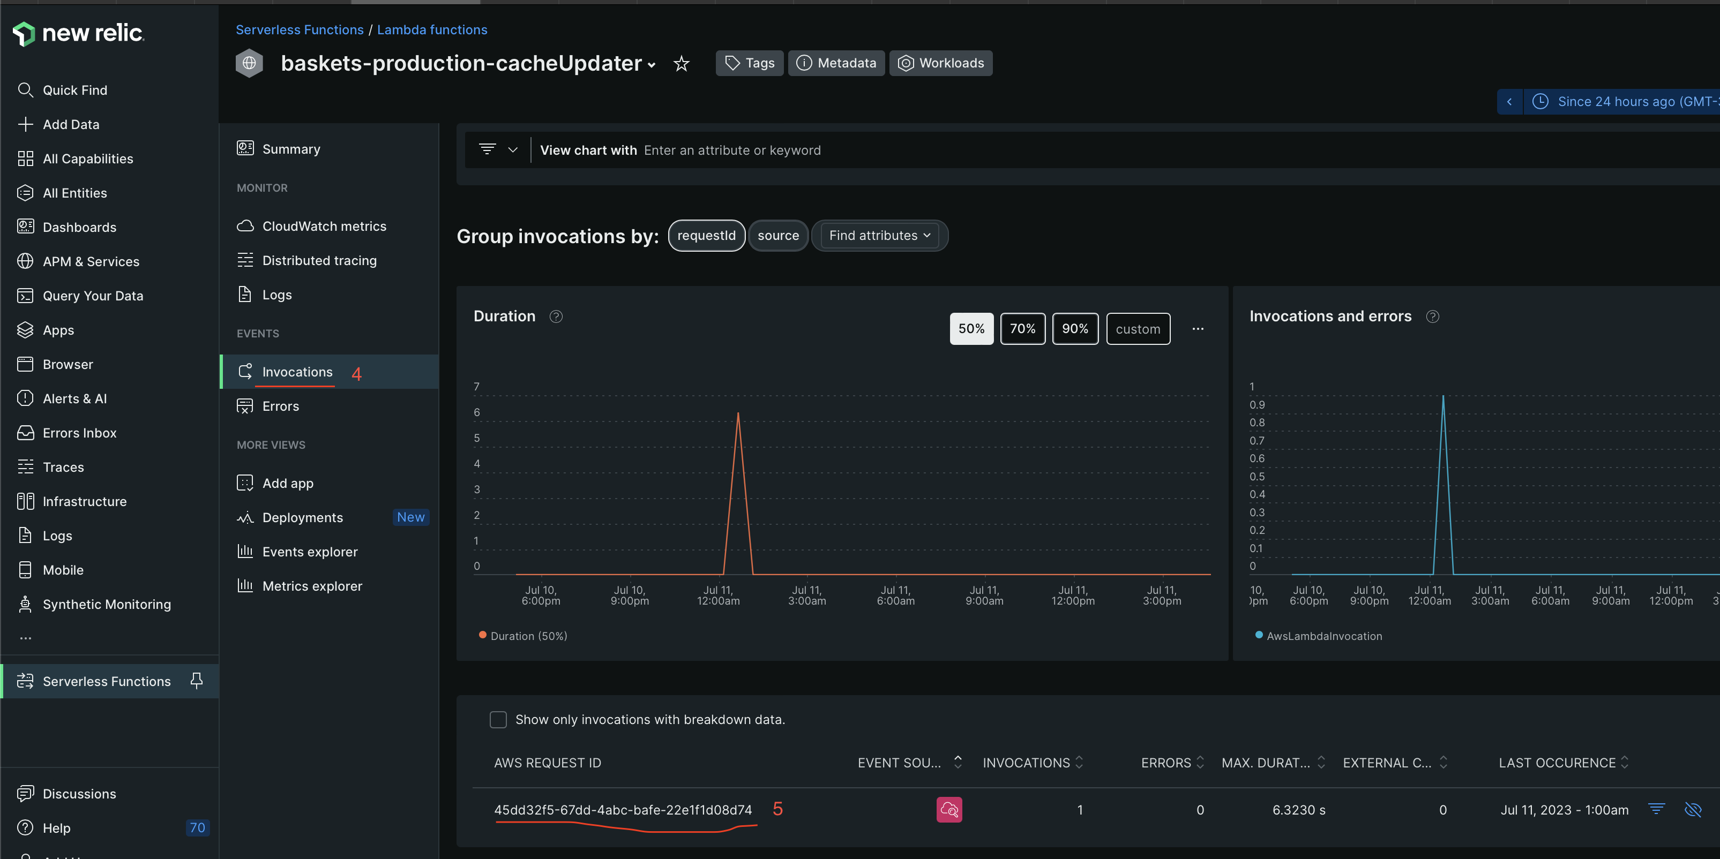
Task: Switch to the Invocations events view
Action: (297, 372)
